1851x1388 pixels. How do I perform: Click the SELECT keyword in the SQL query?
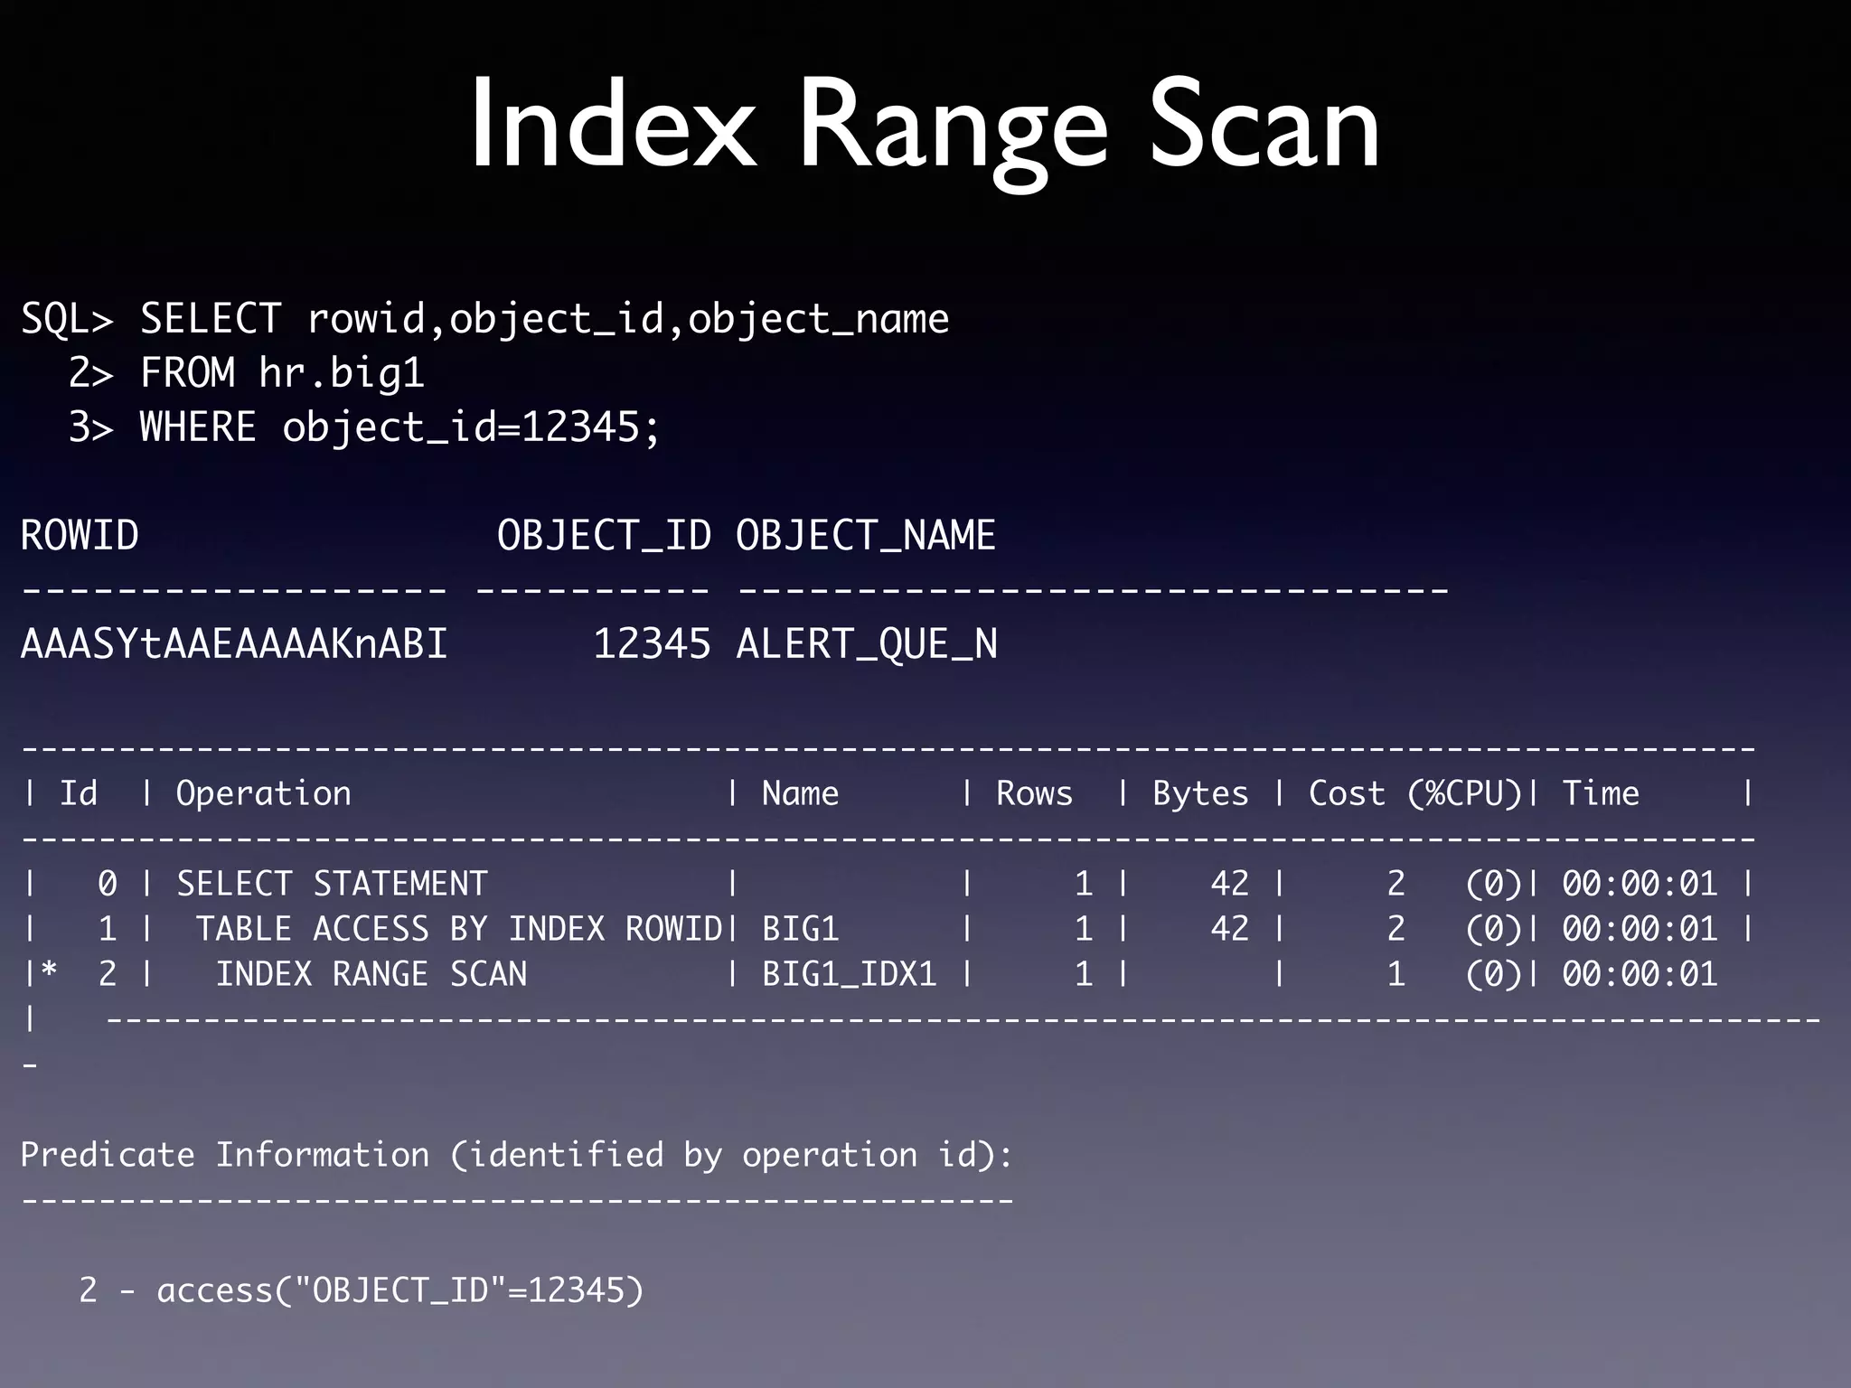(x=210, y=319)
